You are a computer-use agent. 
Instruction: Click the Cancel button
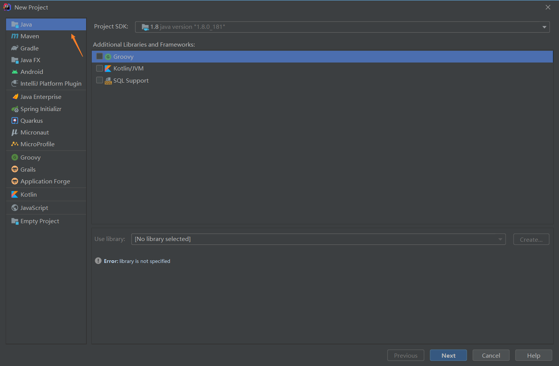pos(491,355)
